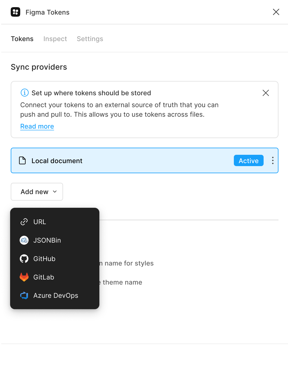Select GitHub from the Add new menu
Viewport: 288px width, 381px height.
tap(44, 259)
